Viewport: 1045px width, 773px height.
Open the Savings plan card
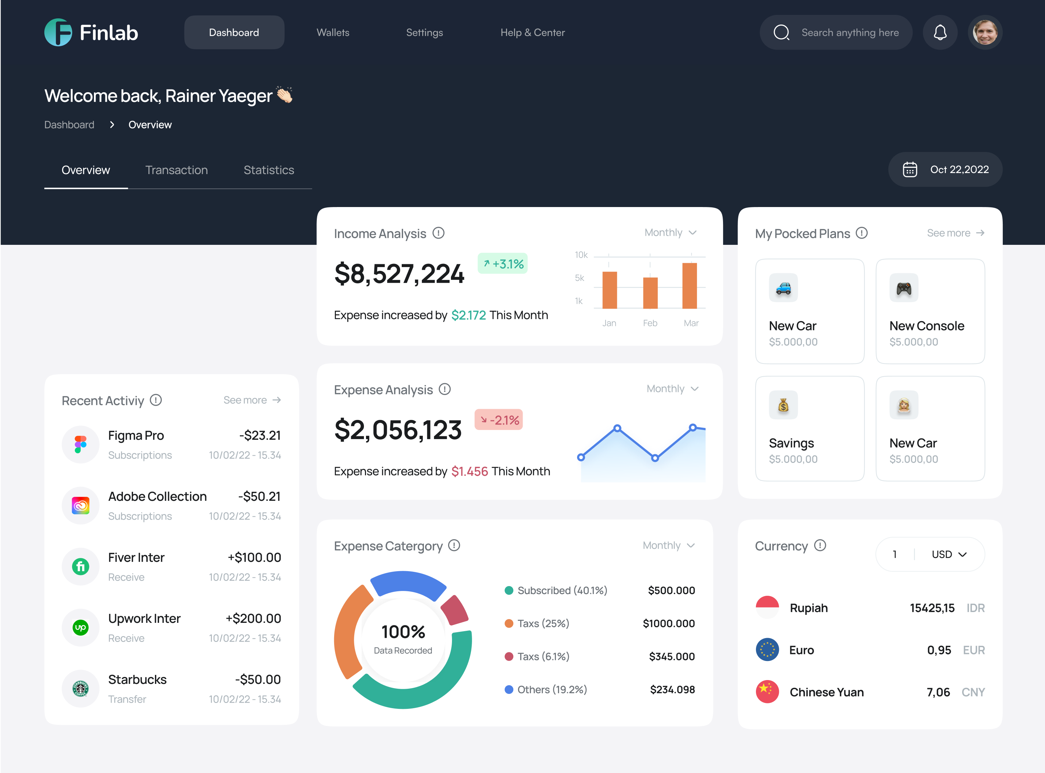(x=809, y=429)
